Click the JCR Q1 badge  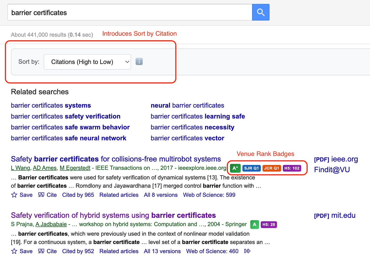tap(272, 168)
